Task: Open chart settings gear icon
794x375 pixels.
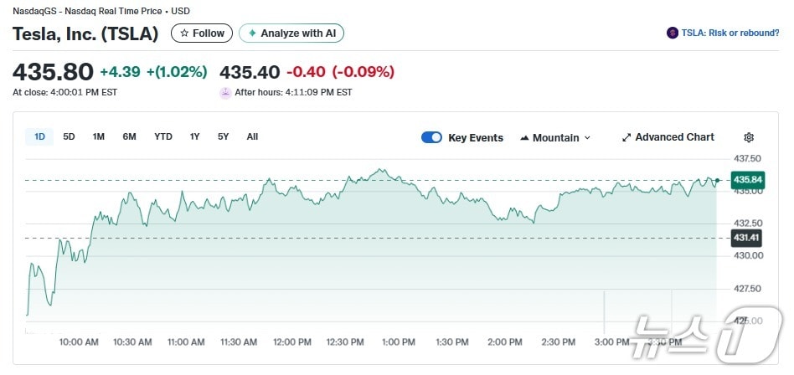Action: click(749, 137)
